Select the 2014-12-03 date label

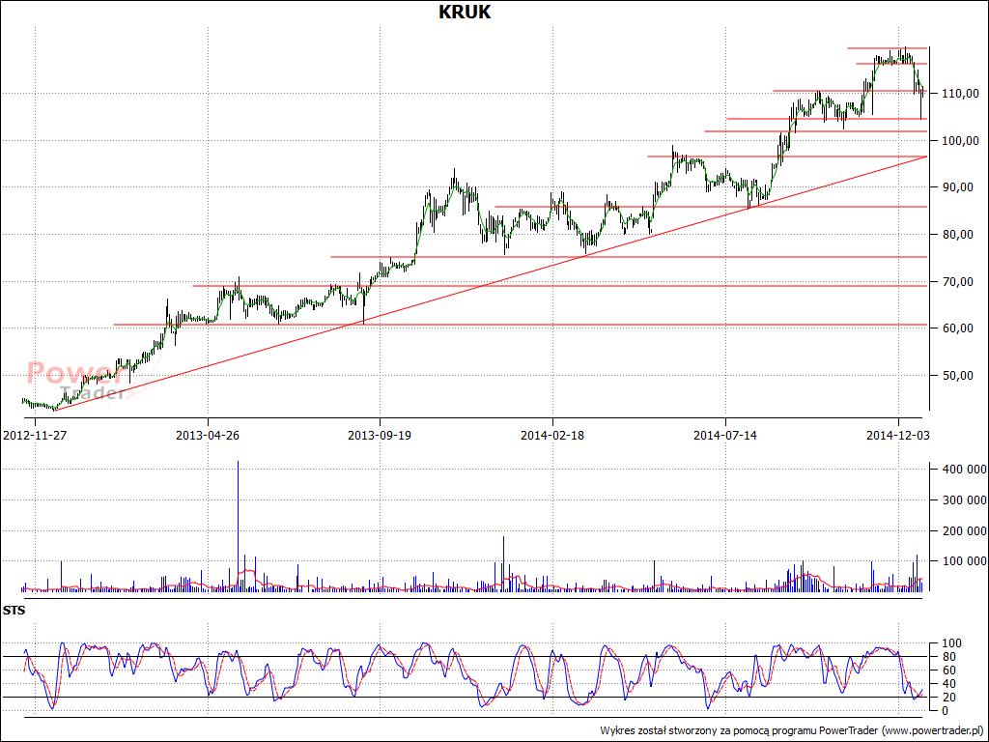click(897, 436)
